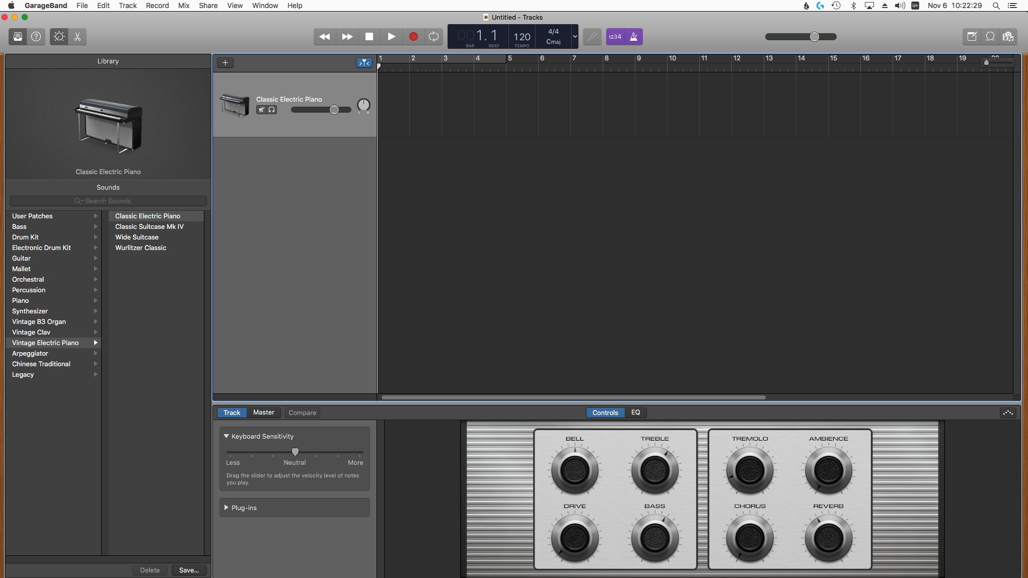Screen dimensions: 1028x578
Task: Switch to the EQ tab in Smart Controls
Action: coord(634,413)
